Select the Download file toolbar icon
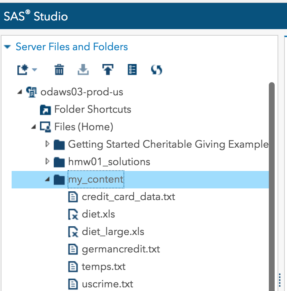This screenshot has height=291, width=287. tap(83, 69)
